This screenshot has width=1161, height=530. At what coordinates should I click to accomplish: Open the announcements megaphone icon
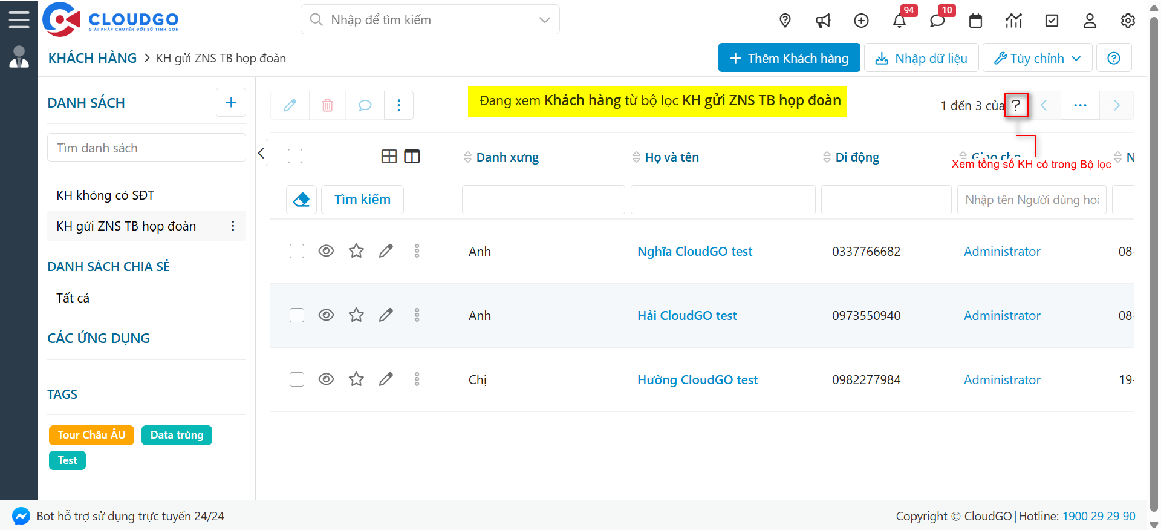[x=823, y=21]
